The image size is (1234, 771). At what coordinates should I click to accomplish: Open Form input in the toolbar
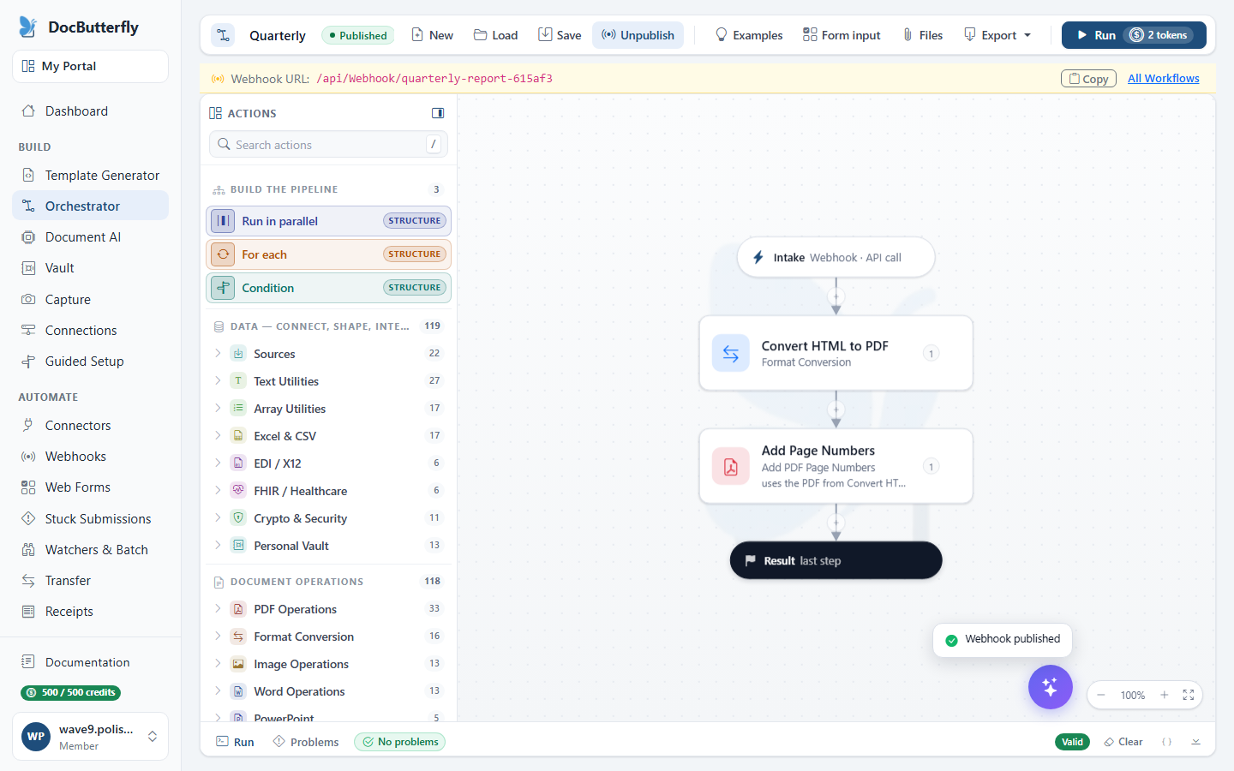click(x=842, y=35)
